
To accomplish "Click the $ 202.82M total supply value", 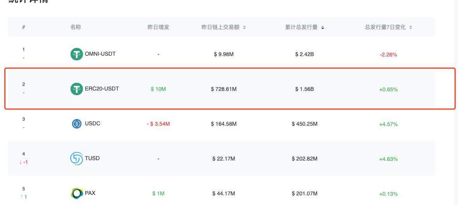I will point(305,159).
